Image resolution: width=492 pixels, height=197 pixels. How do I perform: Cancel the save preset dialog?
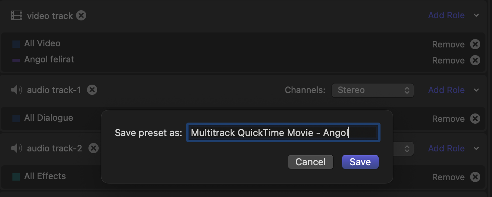coord(311,162)
